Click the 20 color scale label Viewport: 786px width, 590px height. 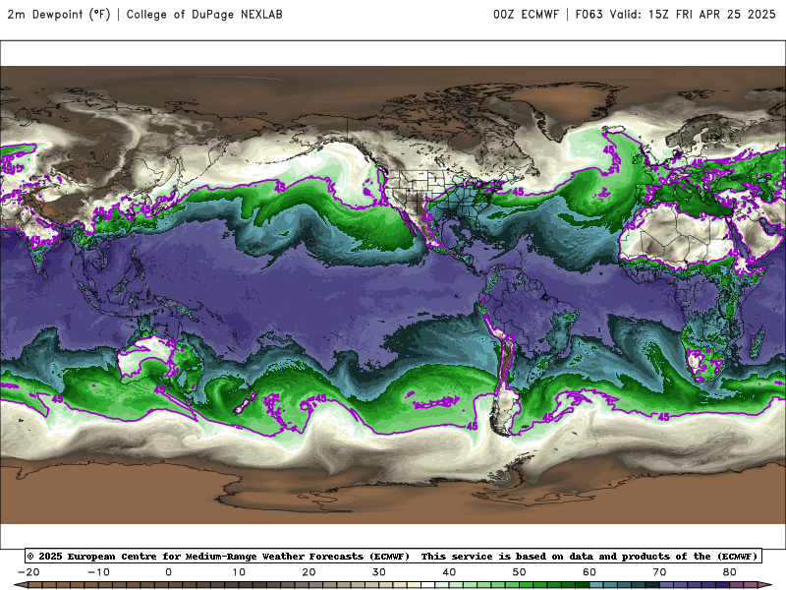309,572
